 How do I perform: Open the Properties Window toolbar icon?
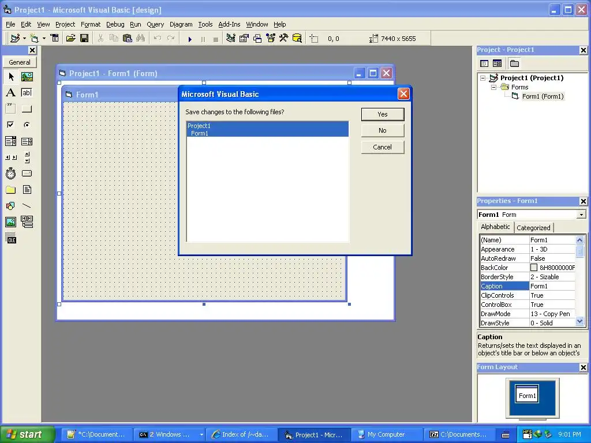point(244,39)
